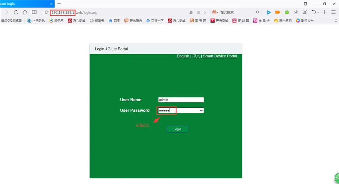Image resolution: width=339 pixels, height=184 pixels.
Task: Open the 腾讯网 bookmark
Action: pyautogui.click(x=56, y=21)
